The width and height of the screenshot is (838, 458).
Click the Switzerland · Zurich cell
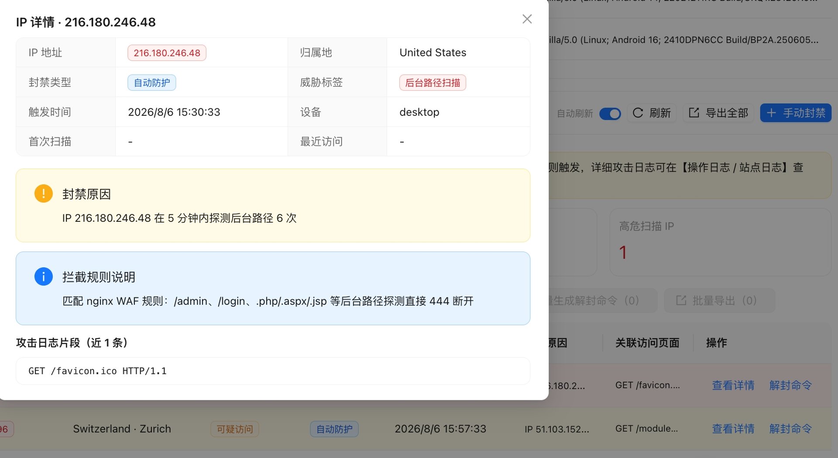click(x=122, y=429)
